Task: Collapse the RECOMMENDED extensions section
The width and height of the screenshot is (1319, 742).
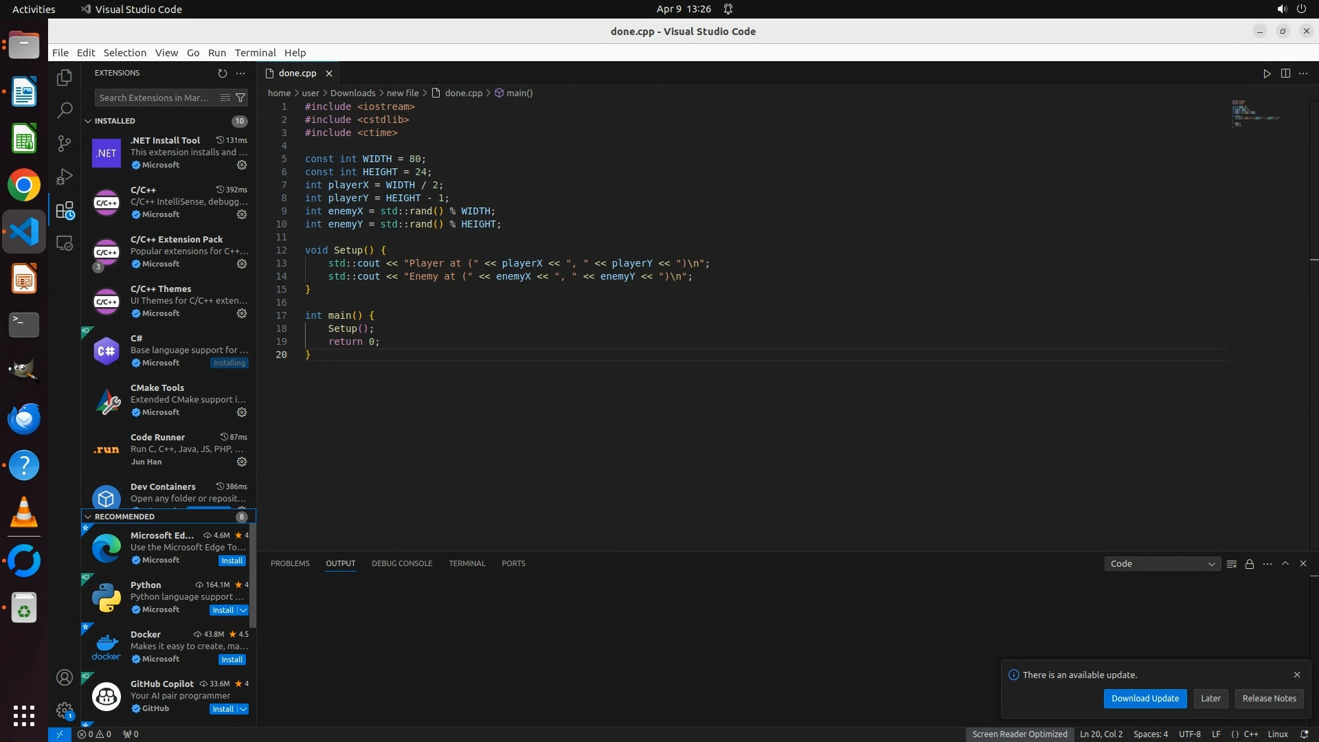Action: [88, 517]
